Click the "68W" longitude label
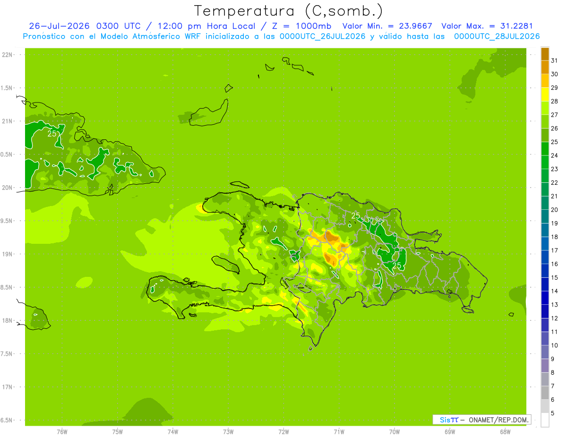 505,432
